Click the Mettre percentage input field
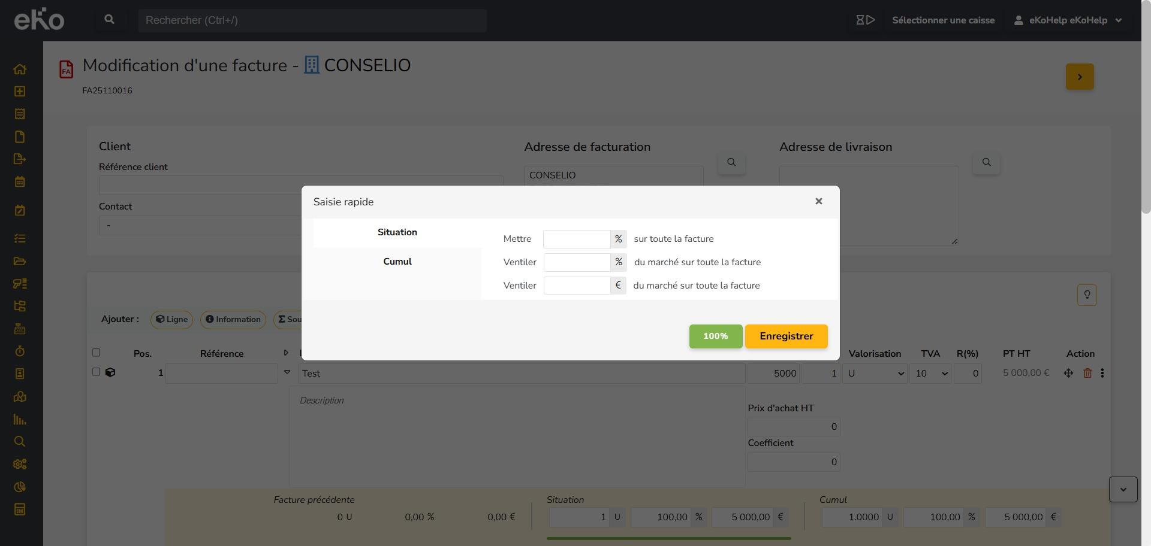This screenshot has width=1151, height=546. pos(576,239)
